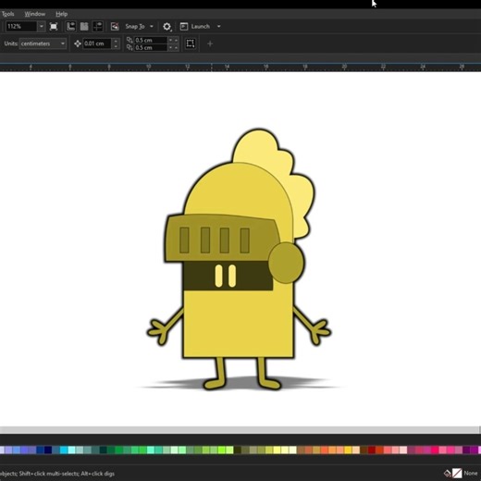The height and width of the screenshot is (481, 481).
Task: Click the lower 0.5 cm duplicate distance field
Action: pos(151,47)
